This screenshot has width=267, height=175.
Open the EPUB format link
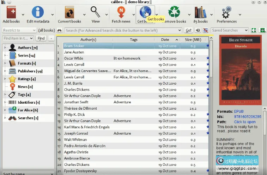[239, 112]
